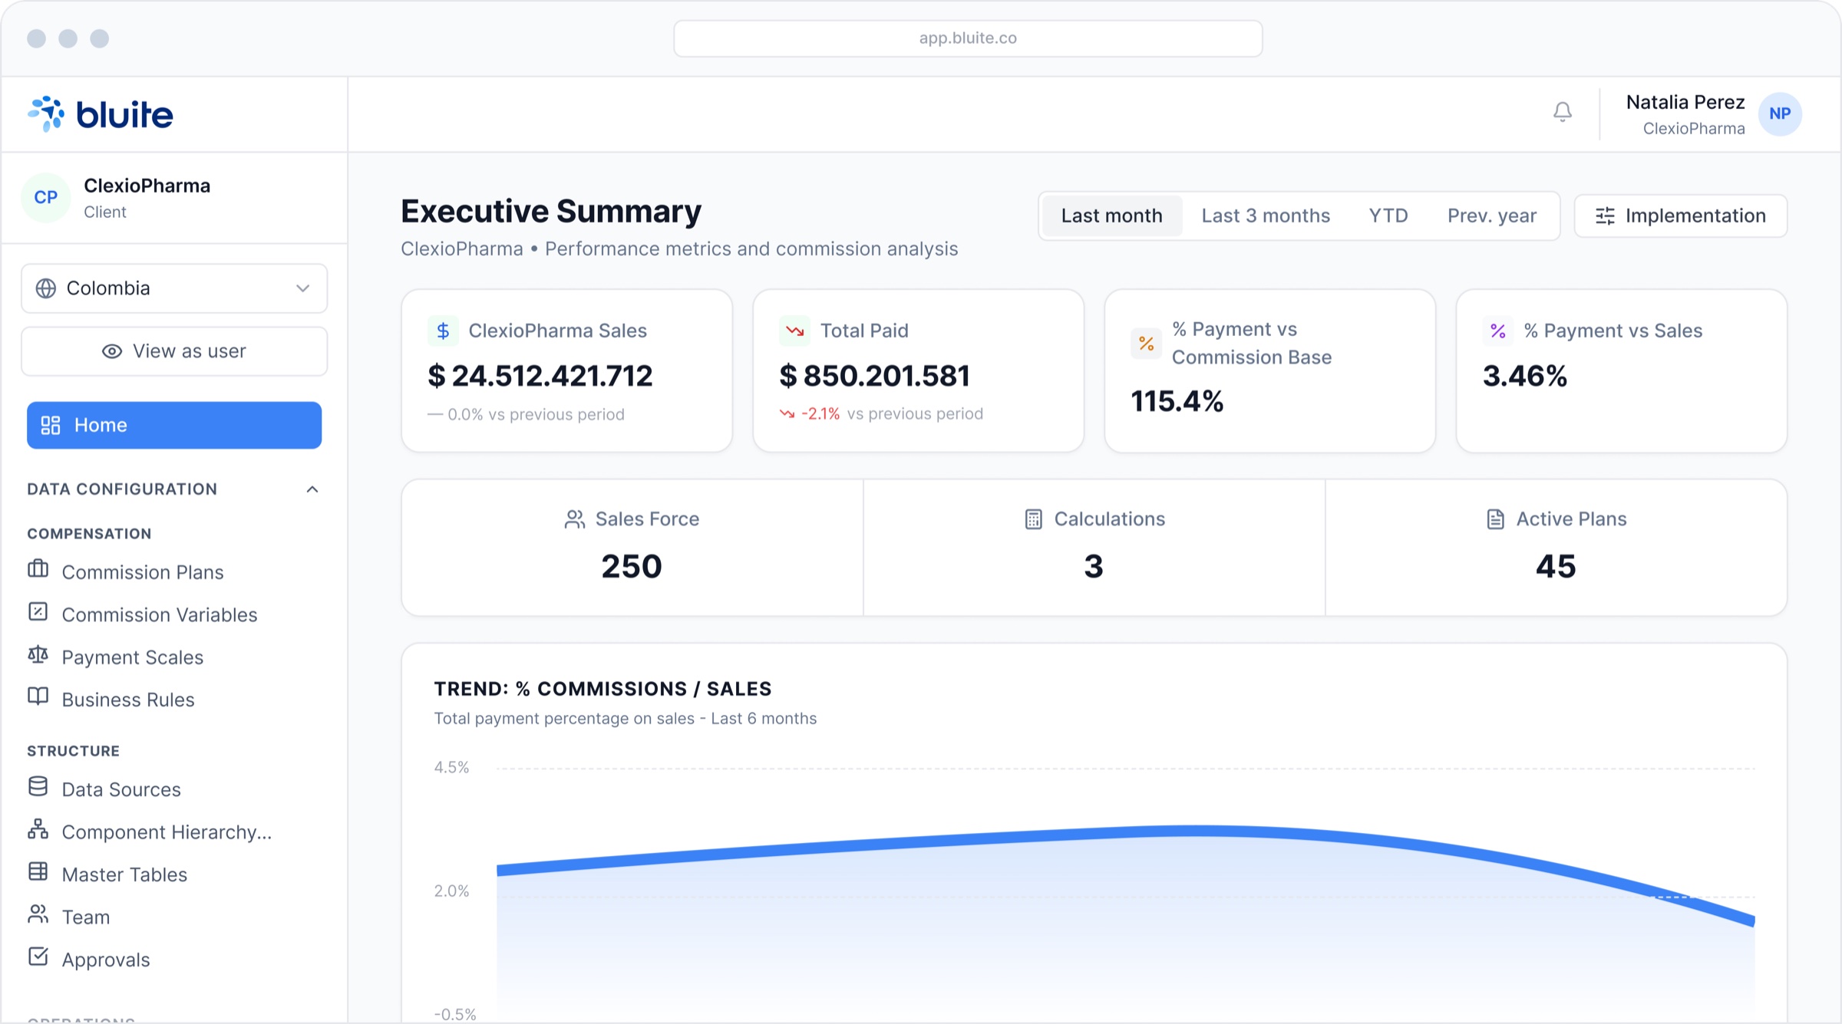Click the 4.5% axis label

click(x=451, y=768)
